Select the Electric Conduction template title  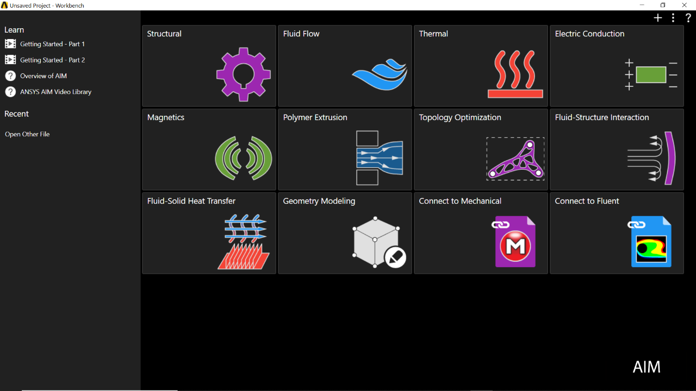589,34
